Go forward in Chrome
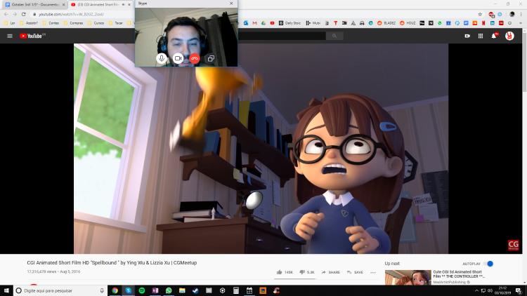The image size is (527, 296). (x=15, y=14)
